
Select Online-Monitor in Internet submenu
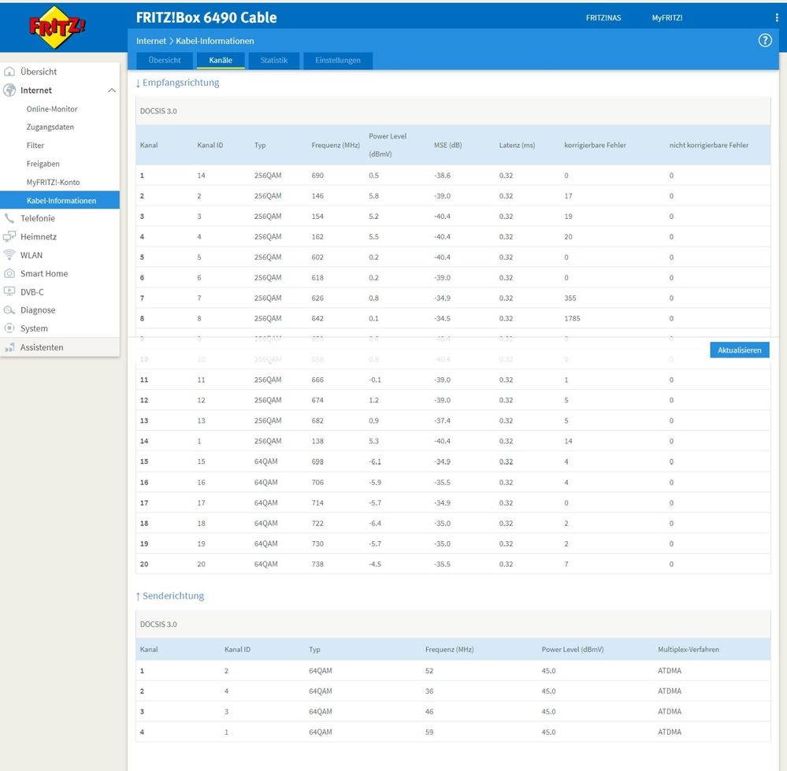(x=52, y=109)
